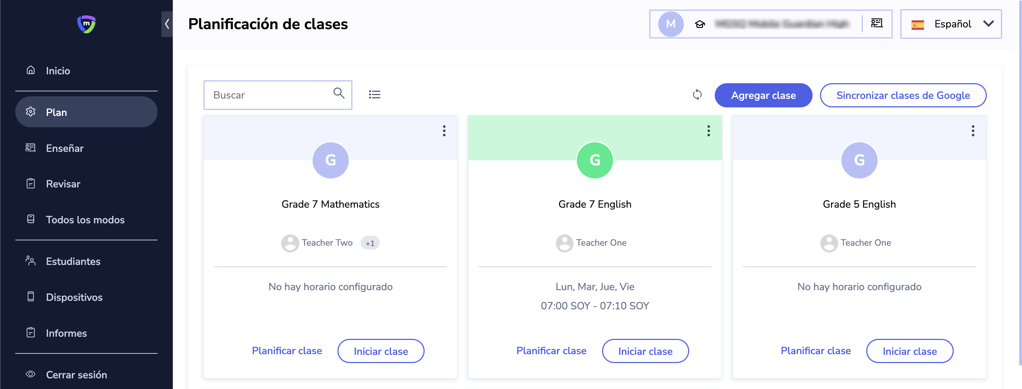Click Planificar clase for Grade 5 English
This screenshot has height=389, width=1022.
(x=815, y=351)
